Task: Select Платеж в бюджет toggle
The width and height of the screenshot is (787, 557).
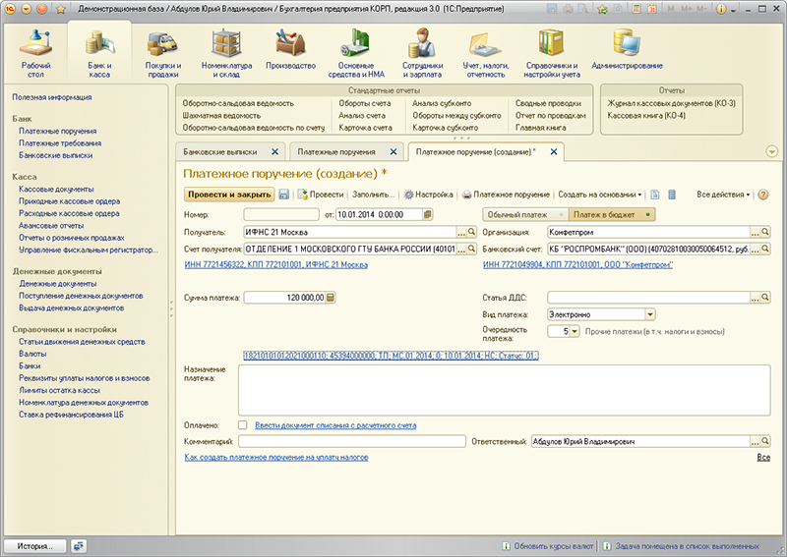Action: click(x=611, y=214)
